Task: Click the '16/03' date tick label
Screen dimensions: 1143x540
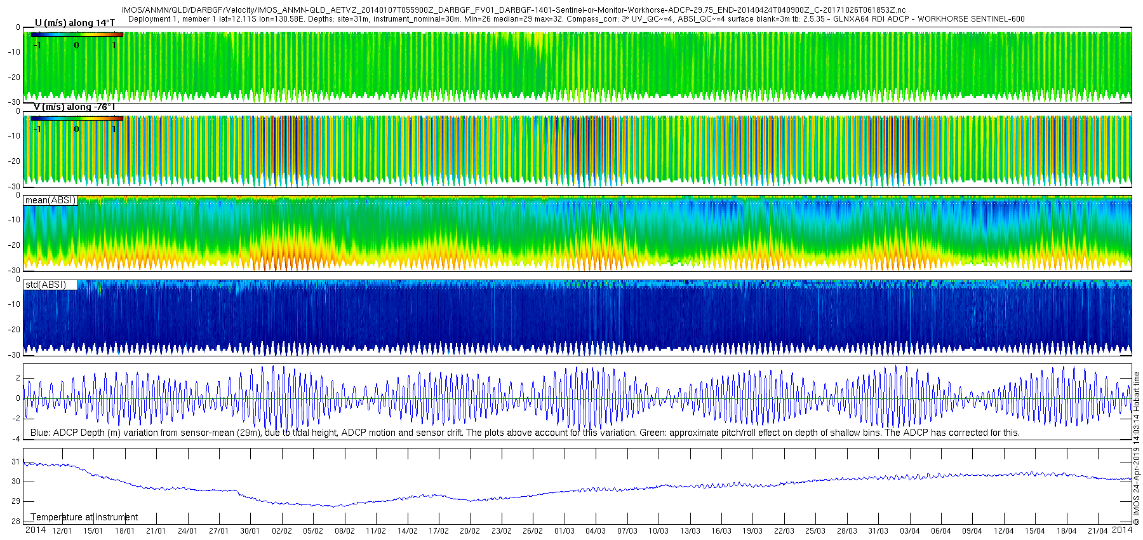Action: click(721, 531)
